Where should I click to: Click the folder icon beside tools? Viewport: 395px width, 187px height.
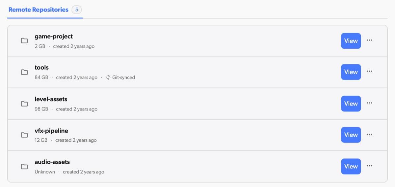point(24,72)
